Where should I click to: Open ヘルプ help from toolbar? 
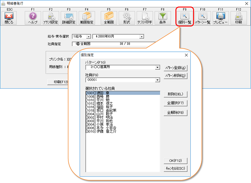pos(33,17)
